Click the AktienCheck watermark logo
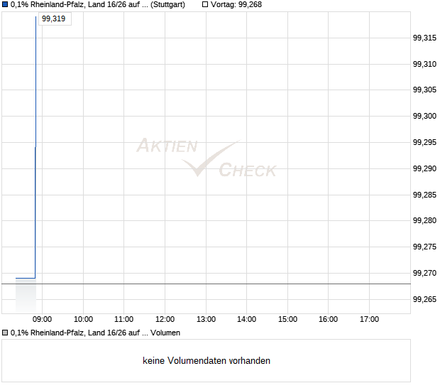This screenshot has width=440, height=388. (x=207, y=158)
